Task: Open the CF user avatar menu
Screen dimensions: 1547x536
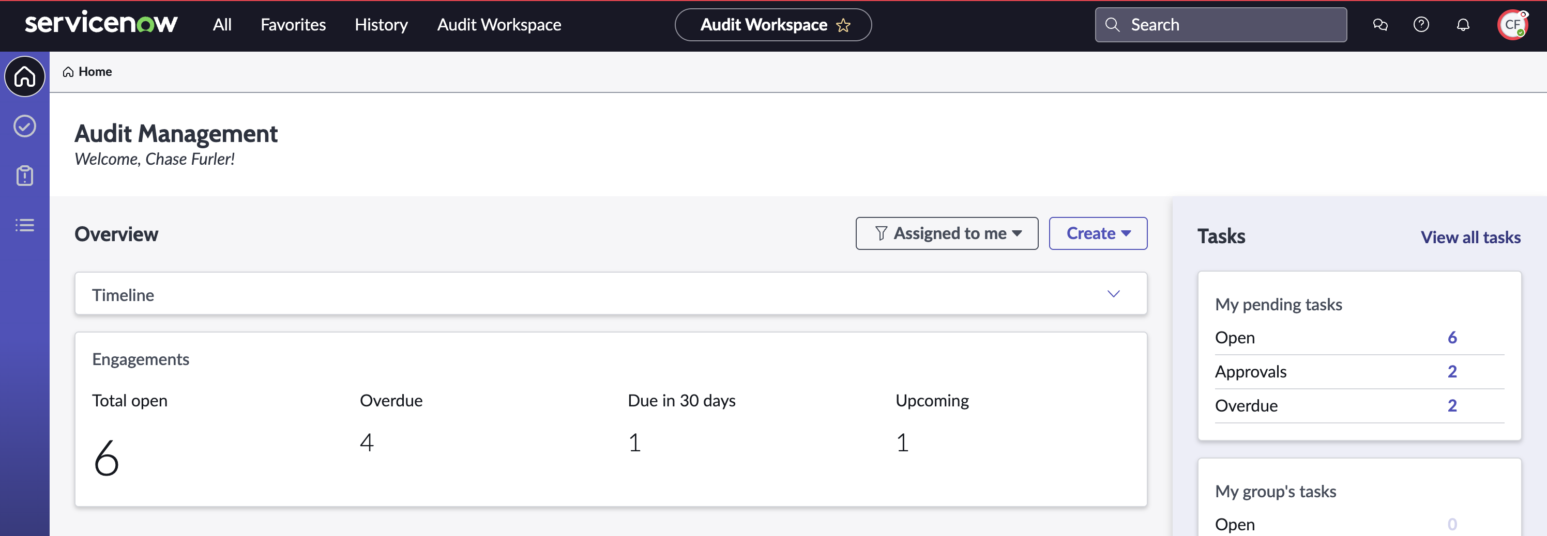Action: pyautogui.click(x=1512, y=25)
